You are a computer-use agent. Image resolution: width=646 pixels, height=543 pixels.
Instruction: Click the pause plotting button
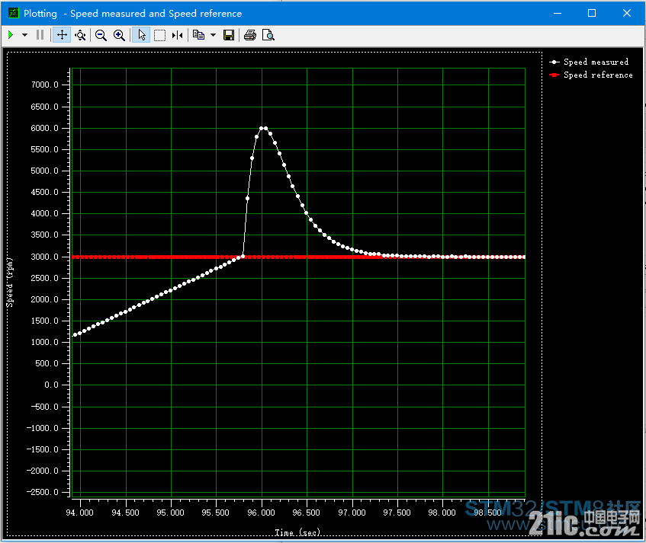pyautogui.click(x=40, y=35)
